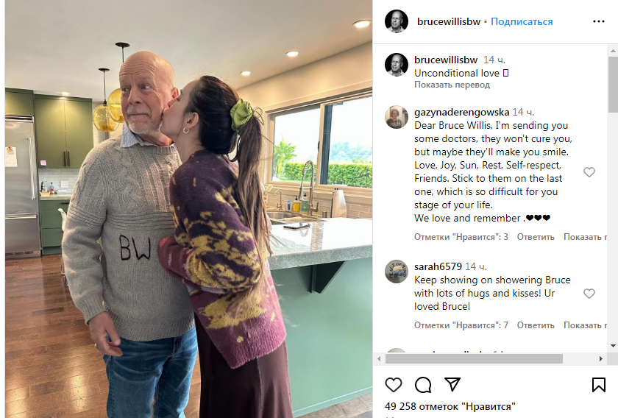View the 3 likes on gazynaderengowska's comment
618x418 pixels.
pos(461,237)
